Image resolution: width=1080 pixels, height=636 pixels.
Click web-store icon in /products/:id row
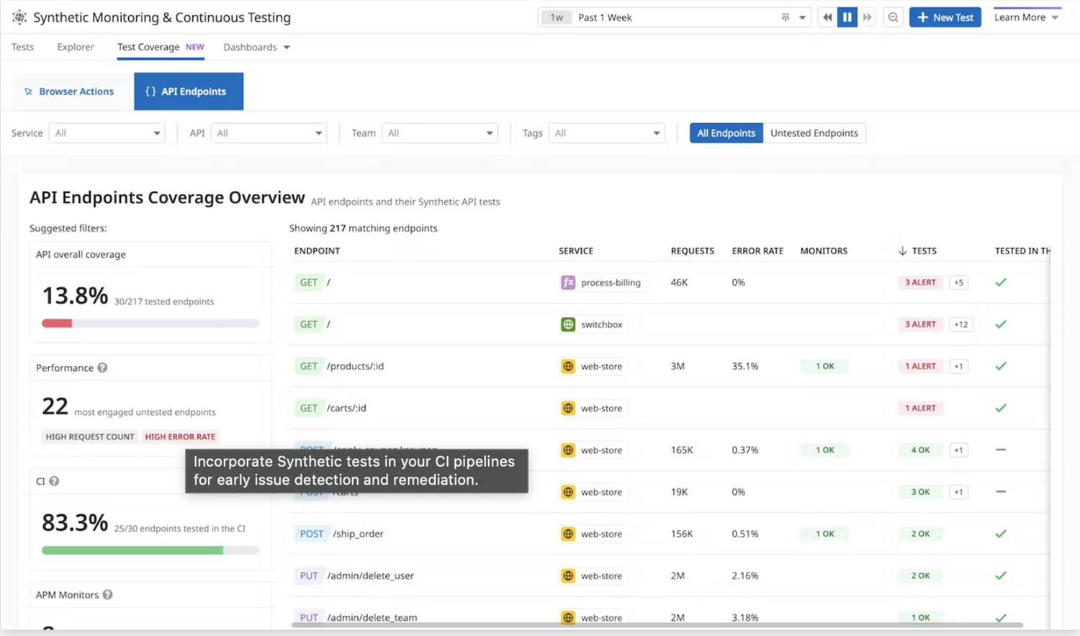(x=568, y=366)
